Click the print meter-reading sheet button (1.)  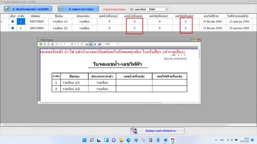(28, 9)
